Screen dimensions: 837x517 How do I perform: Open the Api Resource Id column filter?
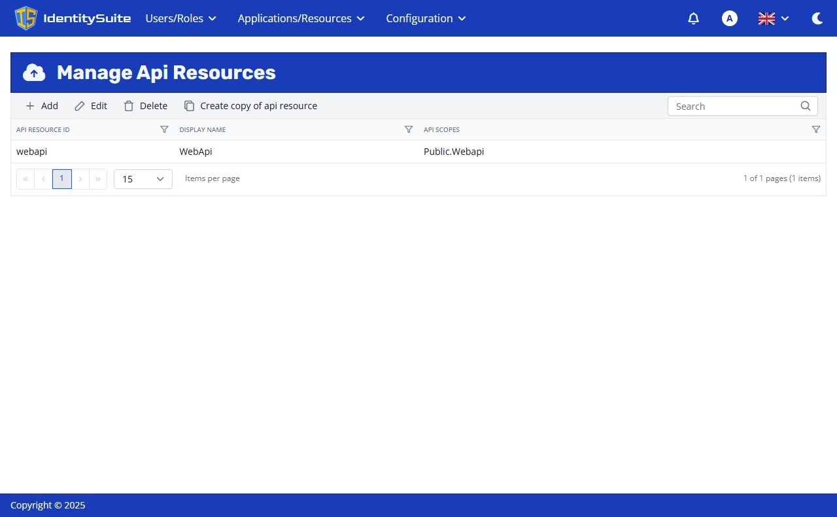pos(164,129)
